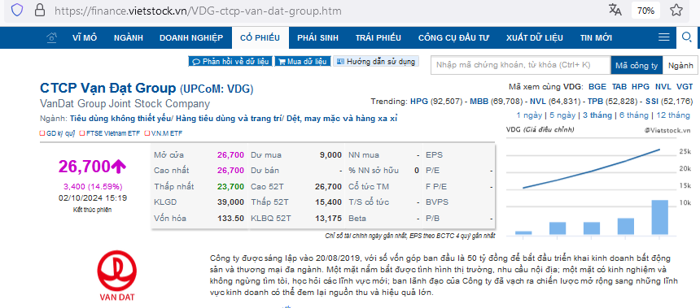Click the timestamp 02/10/2024 15:19
The image size is (700, 308).
point(93,198)
